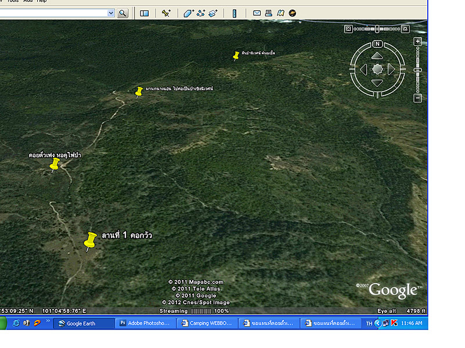The width and height of the screenshot is (465, 348).
Task: Click the View in Google Maps icon
Action: click(280, 13)
